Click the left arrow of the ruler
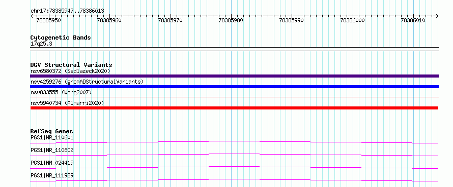Screen dimensions: 453x187 32,16
